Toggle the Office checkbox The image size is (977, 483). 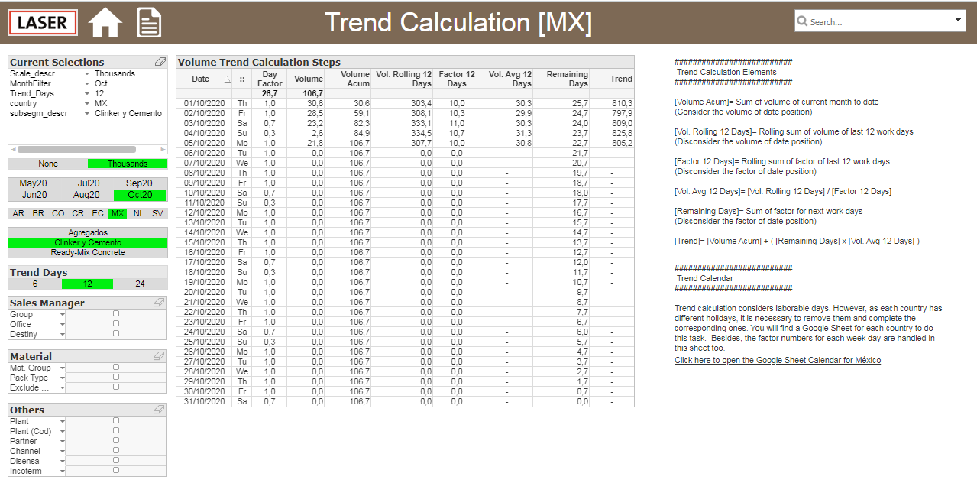(x=116, y=323)
